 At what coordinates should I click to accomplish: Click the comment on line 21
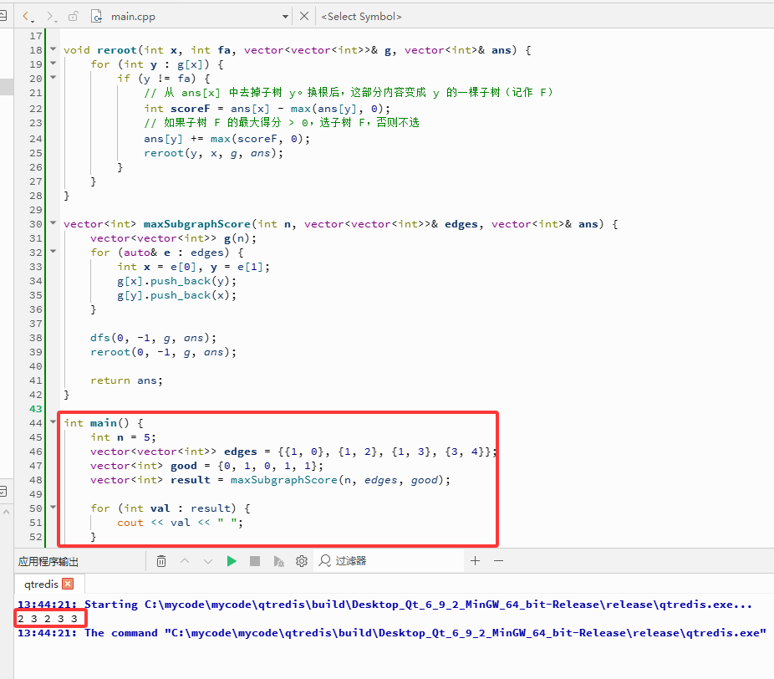coord(349,93)
